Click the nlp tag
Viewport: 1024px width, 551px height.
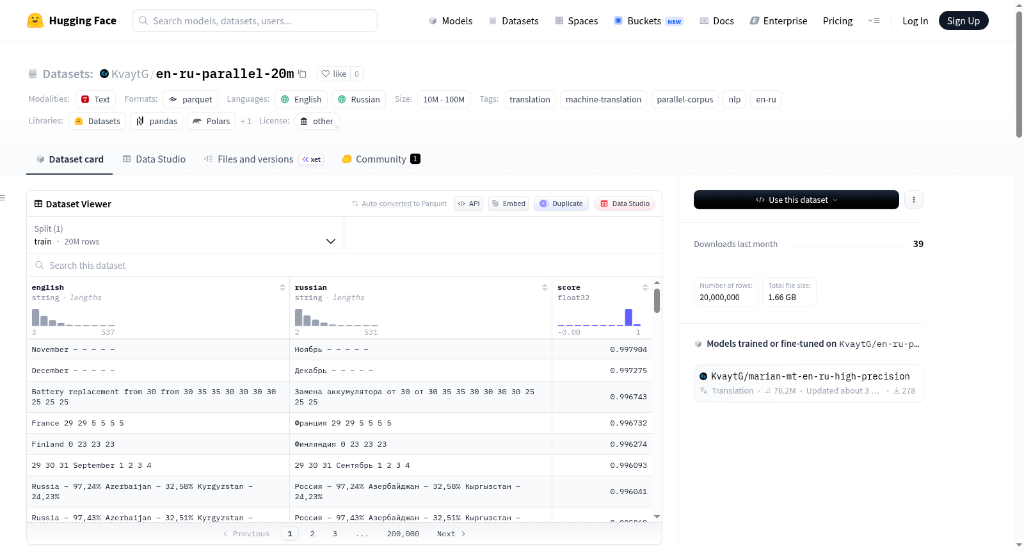click(x=735, y=99)
